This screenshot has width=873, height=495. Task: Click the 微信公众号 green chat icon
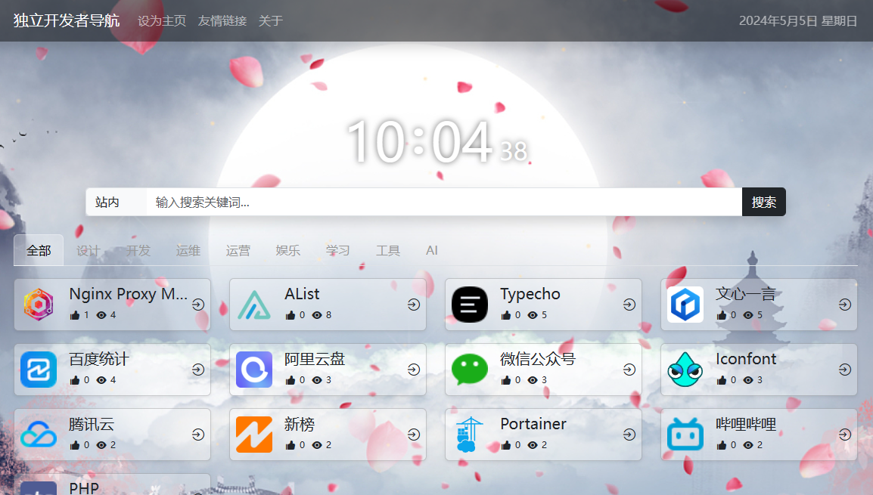(469, 370)
